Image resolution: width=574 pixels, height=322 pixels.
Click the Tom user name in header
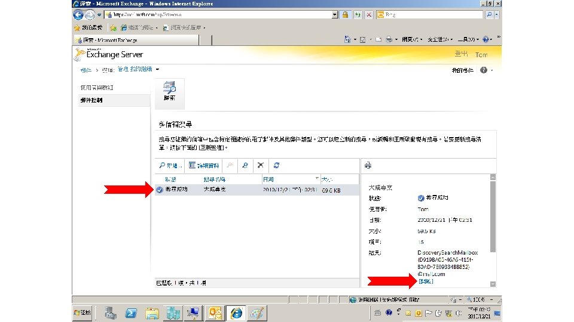481,54
